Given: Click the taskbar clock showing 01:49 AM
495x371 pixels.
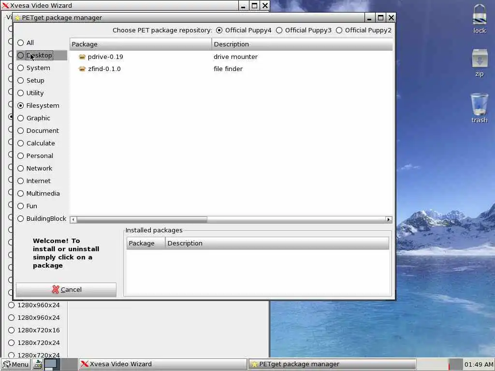Looking at the screenshot, I should [478, 364].
